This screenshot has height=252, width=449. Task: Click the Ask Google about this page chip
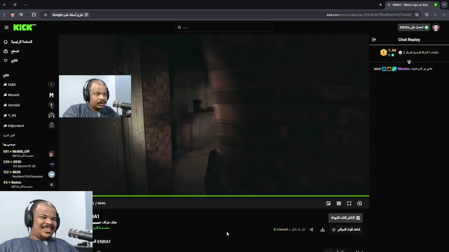71,15
